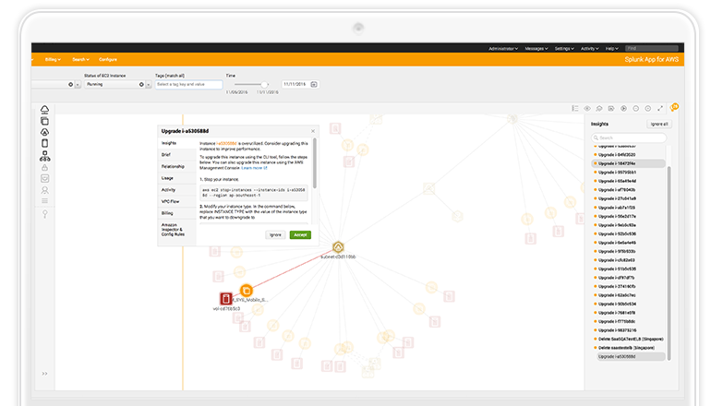Open the Search menu dropdown
Screen dimensions: 711x406
pos(80,59)
